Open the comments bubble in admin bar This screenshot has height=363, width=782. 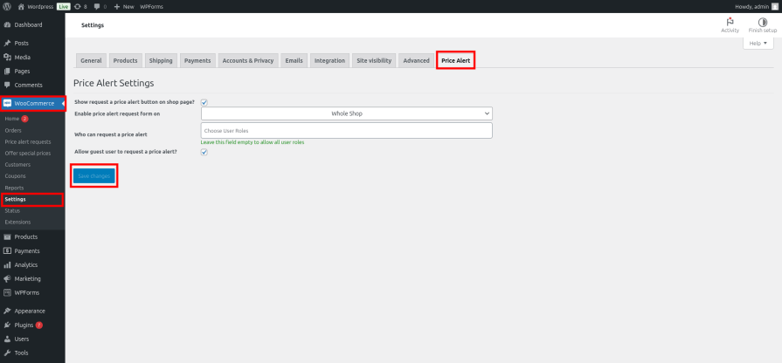click(x=97, y=7)
